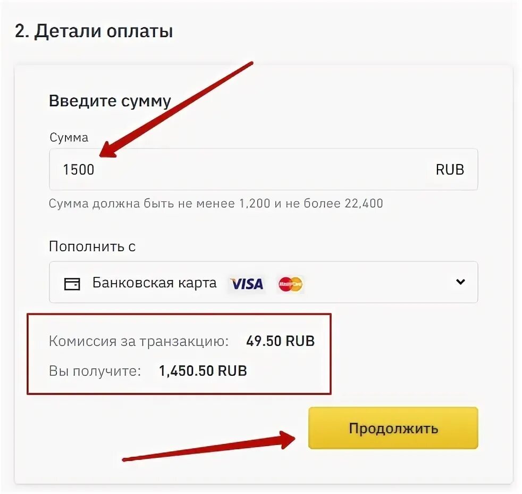This screenshot has width=522, height=494.
Task: Expand the payment method chevron arrow
Action: coord(460,282)
